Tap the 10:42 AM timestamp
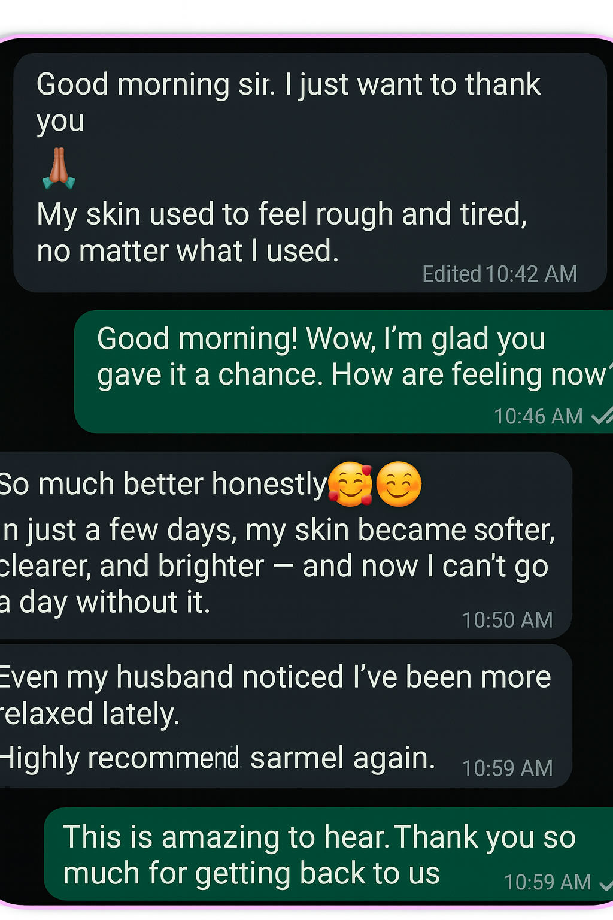The width and height of the screenshot is (613, 920). 532,274
